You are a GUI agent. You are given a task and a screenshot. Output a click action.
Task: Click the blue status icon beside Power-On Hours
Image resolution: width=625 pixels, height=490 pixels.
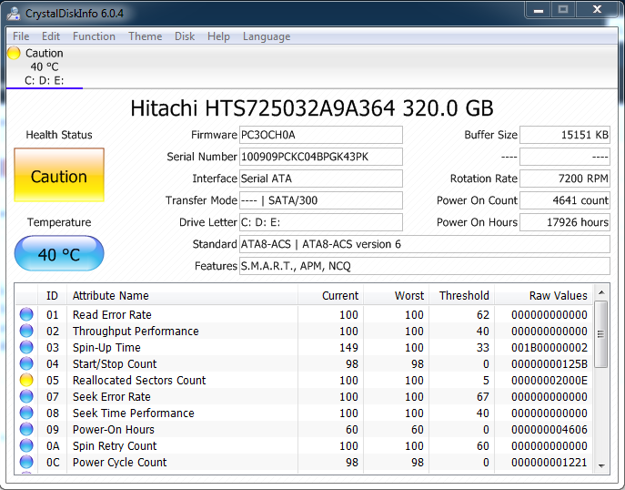pos(26,430)
